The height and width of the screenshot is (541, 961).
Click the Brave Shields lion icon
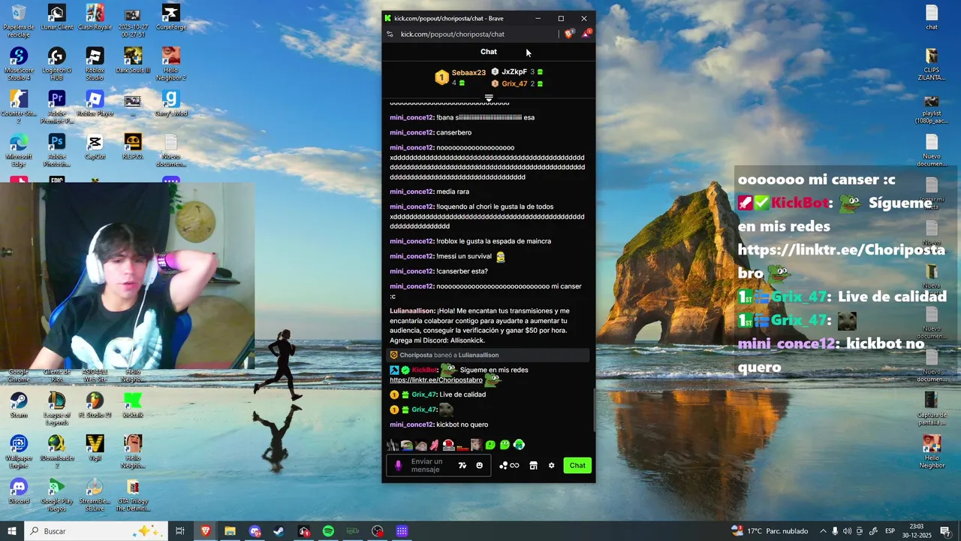(569, 34)
